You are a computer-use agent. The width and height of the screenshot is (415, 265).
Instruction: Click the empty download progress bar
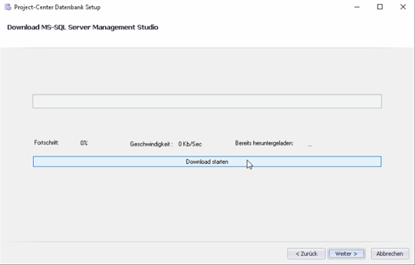207,101
